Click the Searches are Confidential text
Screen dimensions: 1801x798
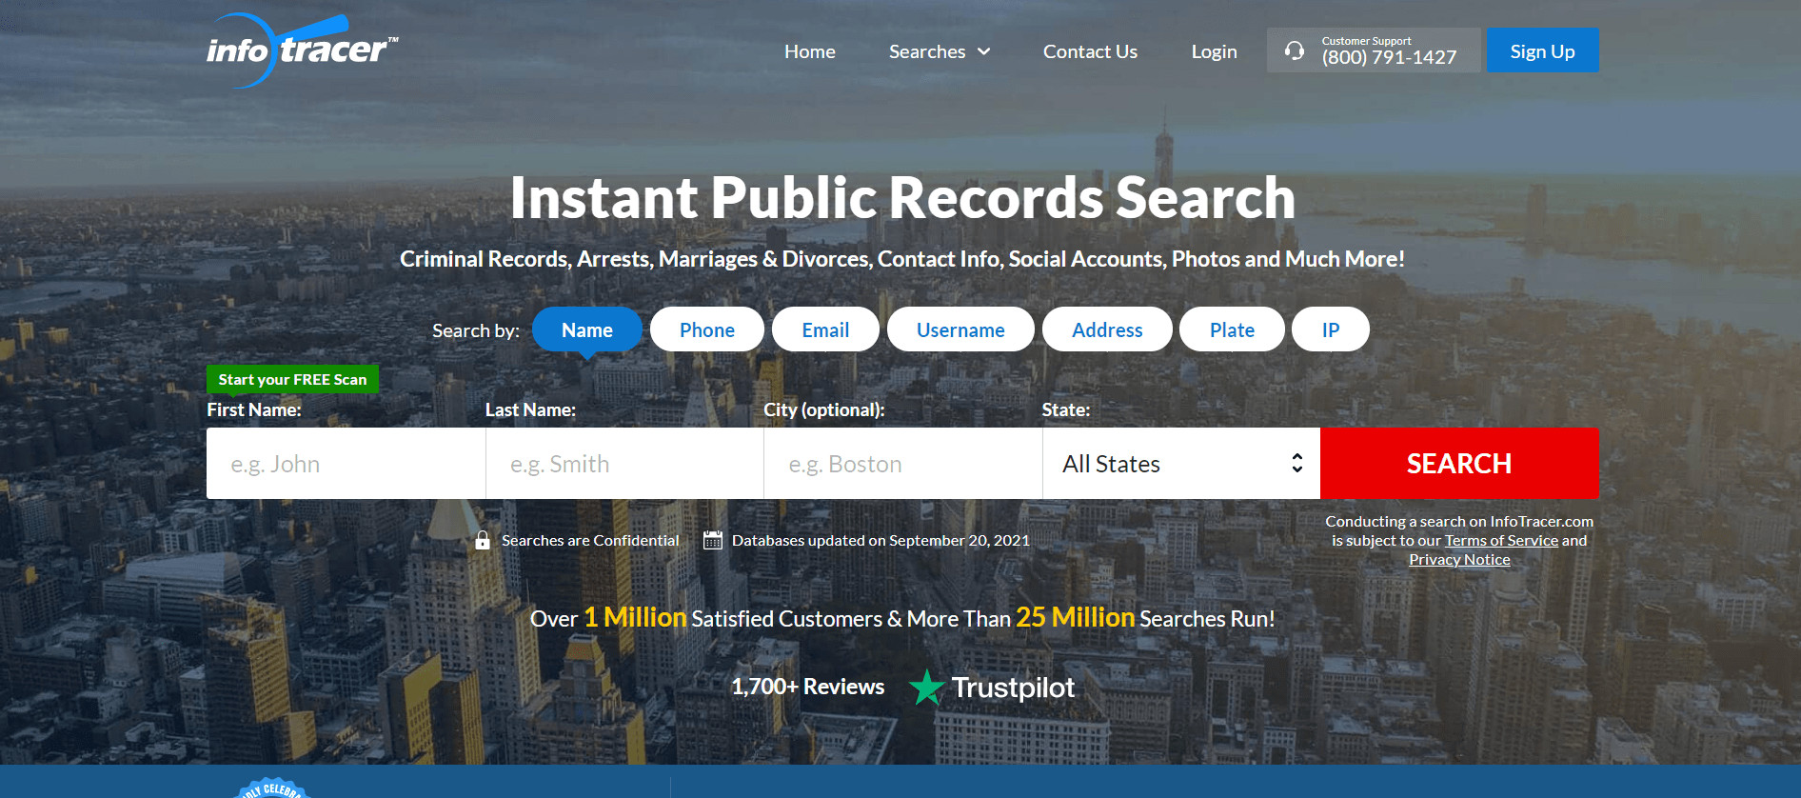[590, 540]
